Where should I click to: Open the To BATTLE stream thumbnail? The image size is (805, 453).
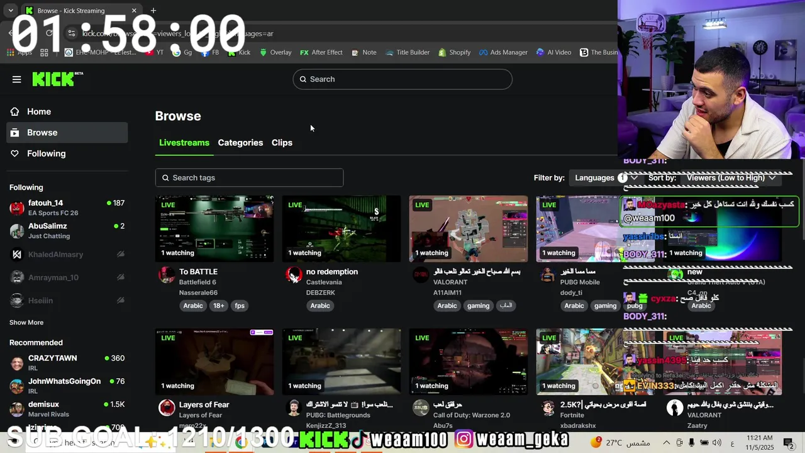point(214,228)
